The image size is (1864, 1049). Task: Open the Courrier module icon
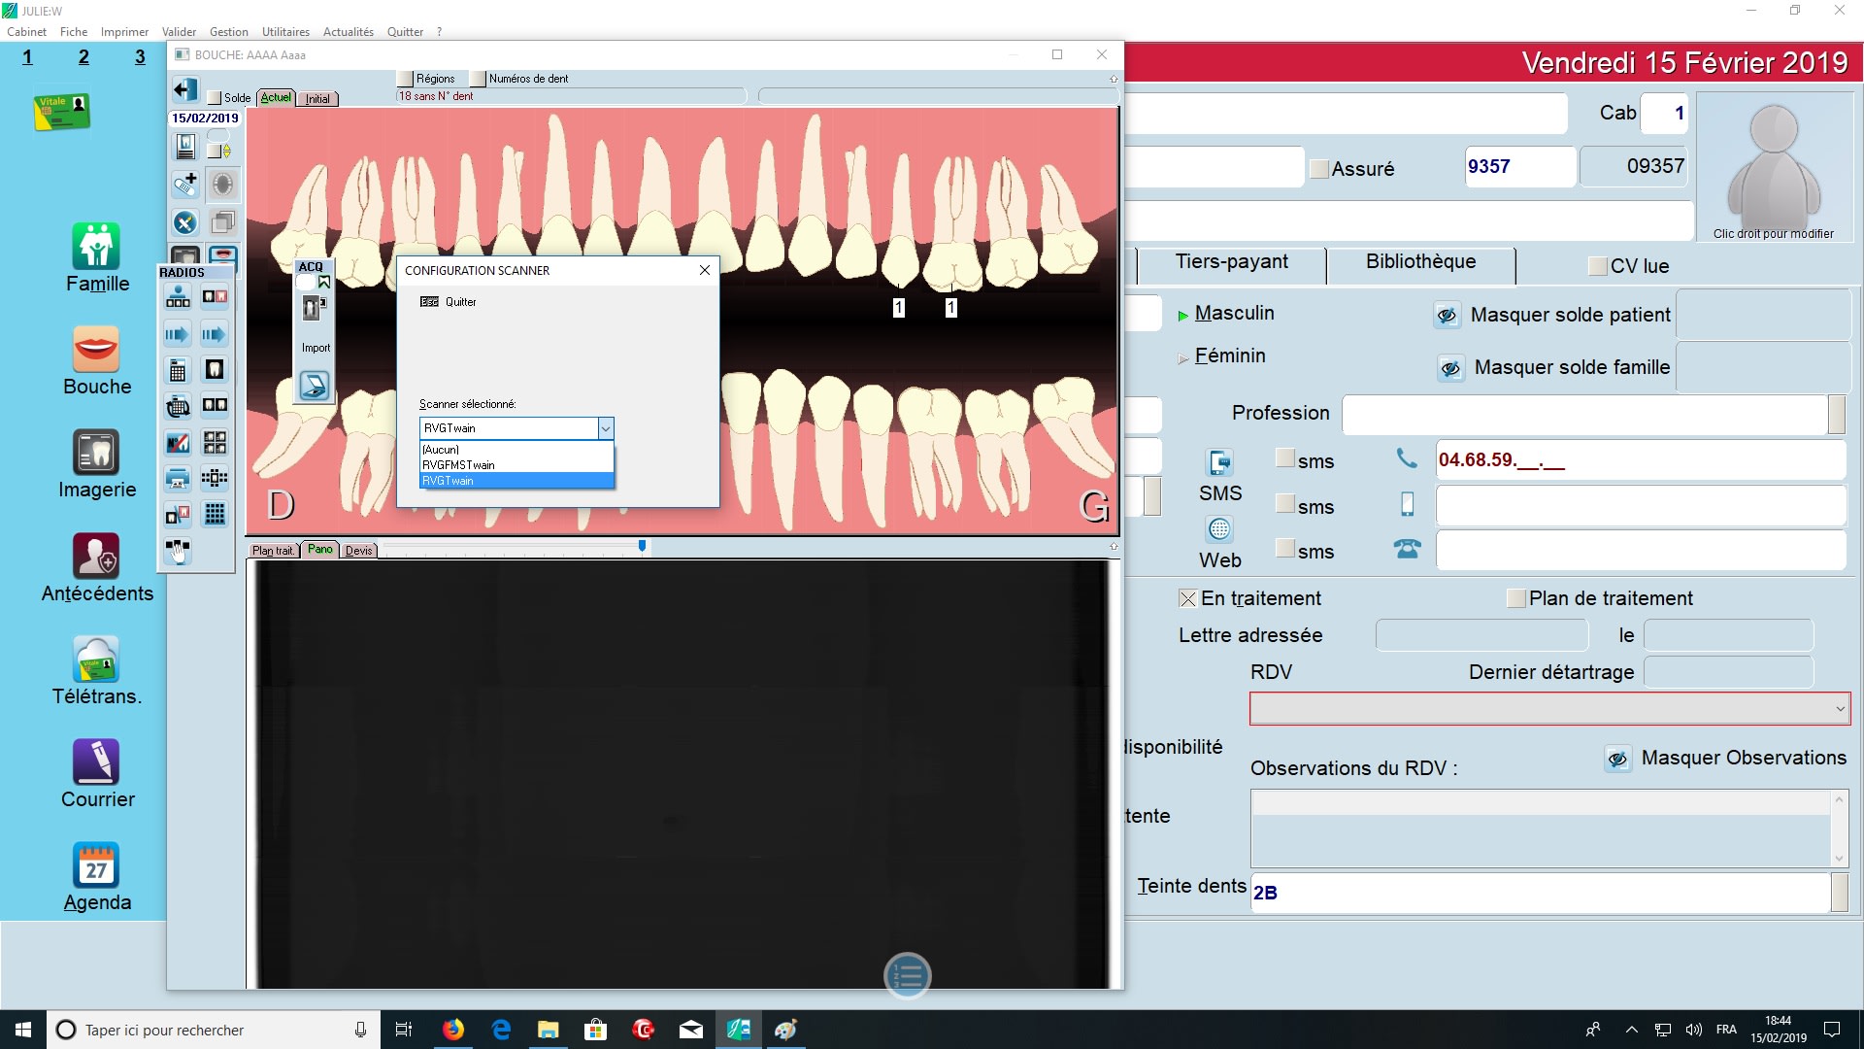click(96, 762)
